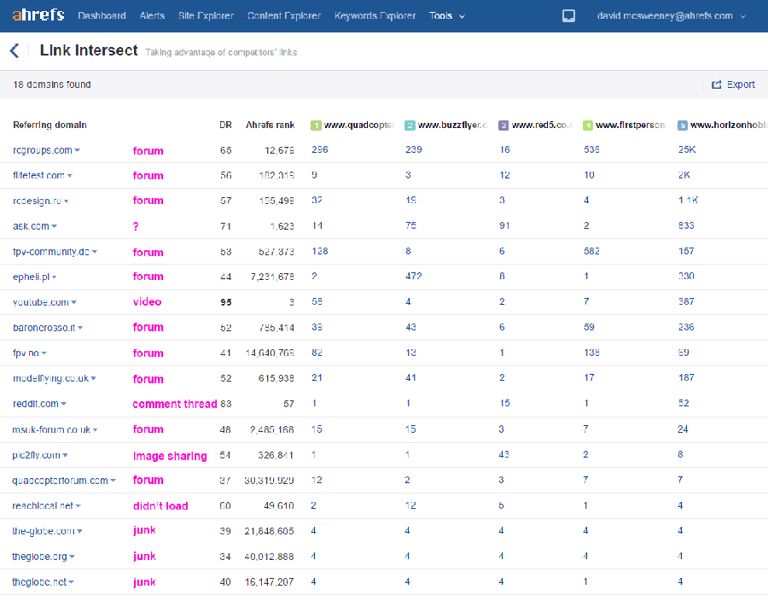Viewport: 768px width, 601px height.
Task: Go to Site Explorer
Action: (x=207, y=15)
